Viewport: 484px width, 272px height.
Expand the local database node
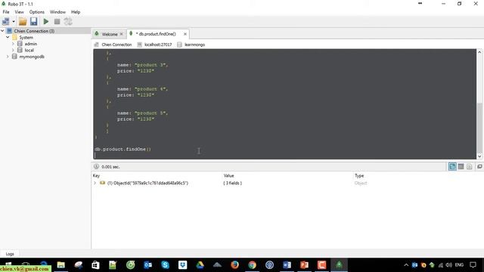[13, 50]
